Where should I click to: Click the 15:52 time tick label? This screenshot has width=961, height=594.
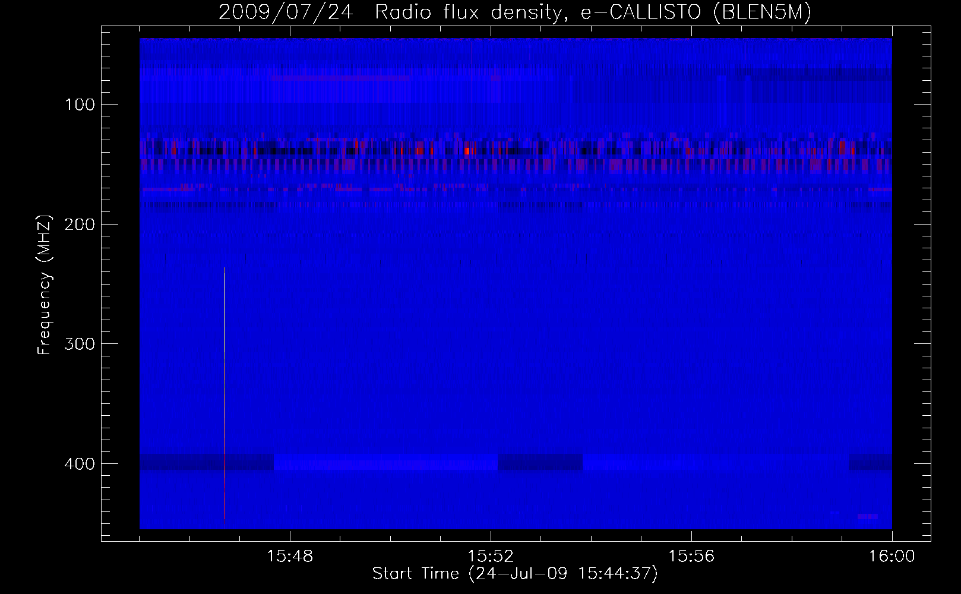coord(491,557)
